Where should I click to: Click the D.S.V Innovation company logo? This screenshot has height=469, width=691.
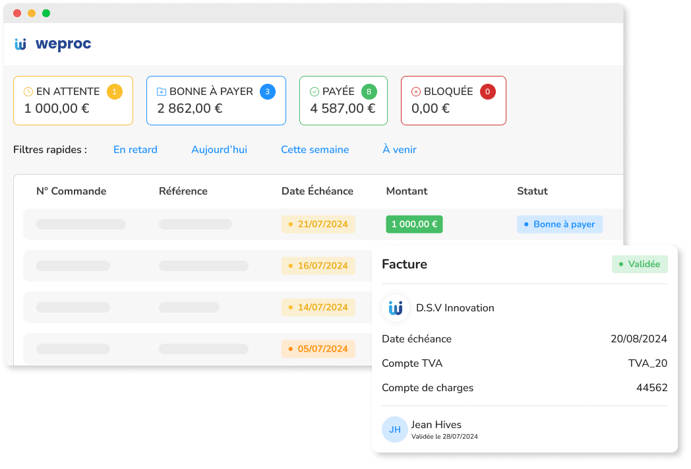click(x=396, y=308)
